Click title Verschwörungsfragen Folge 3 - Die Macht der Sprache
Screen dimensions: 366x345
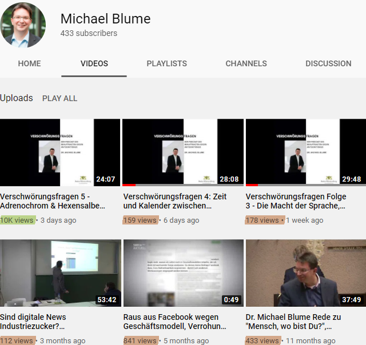296,201
